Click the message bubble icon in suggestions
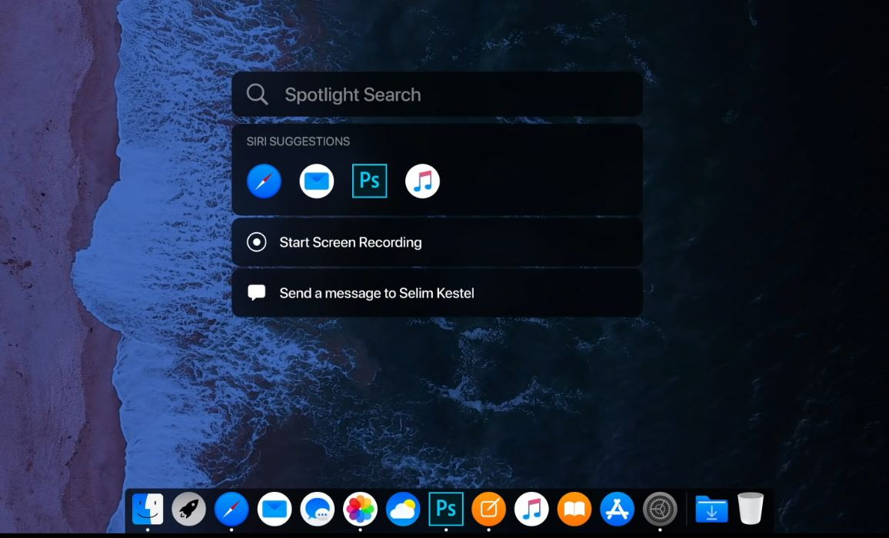This screenshot has height=538, width=889. 256,293
